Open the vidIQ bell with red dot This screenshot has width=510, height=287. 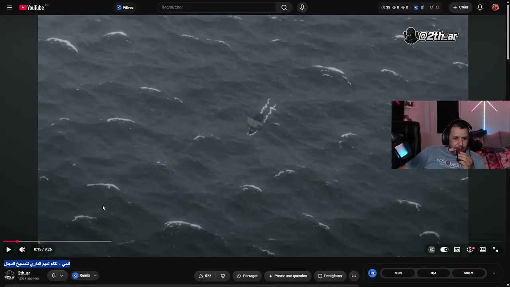click(x=437, y=8)
